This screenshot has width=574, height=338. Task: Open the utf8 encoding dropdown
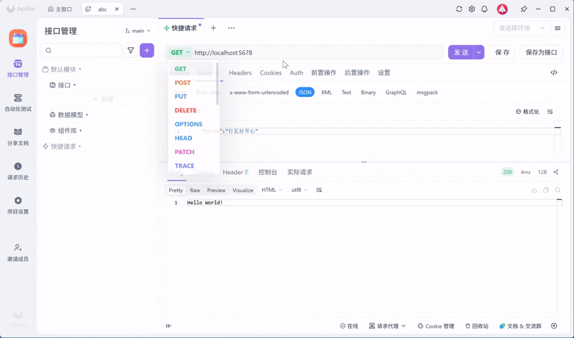(x=299, y=189)
